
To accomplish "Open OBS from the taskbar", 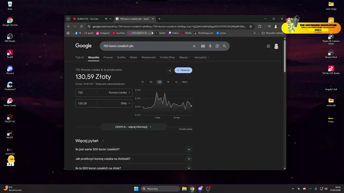I will tap(208, 189).
